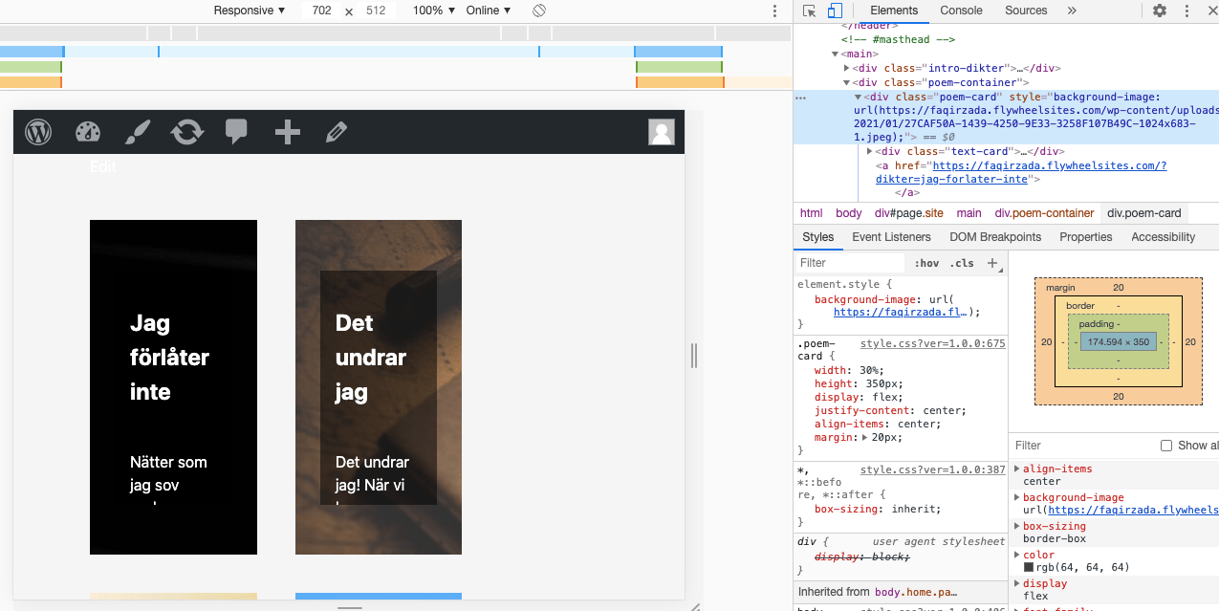1219x611 pixels.
Task: Open the Responsive device dropdown
Action: [250, 11]
